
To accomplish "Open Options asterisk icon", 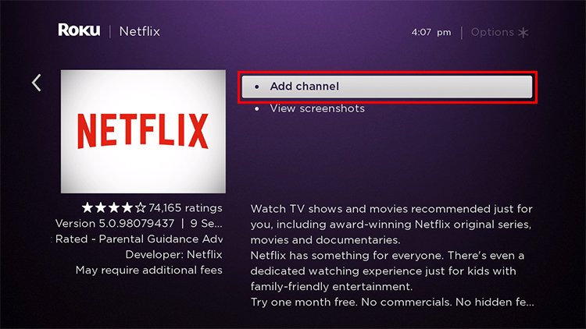I will coord(523,33).
